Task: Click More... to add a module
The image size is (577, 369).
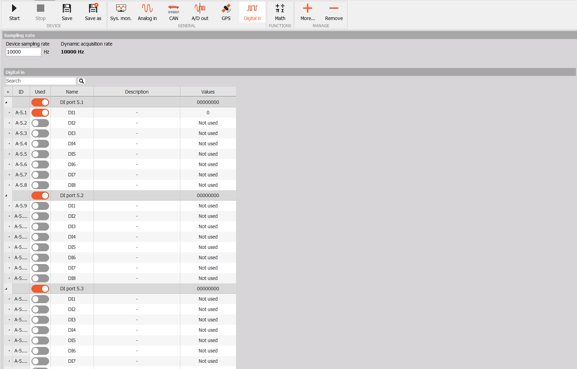Action: click(308, 12)
